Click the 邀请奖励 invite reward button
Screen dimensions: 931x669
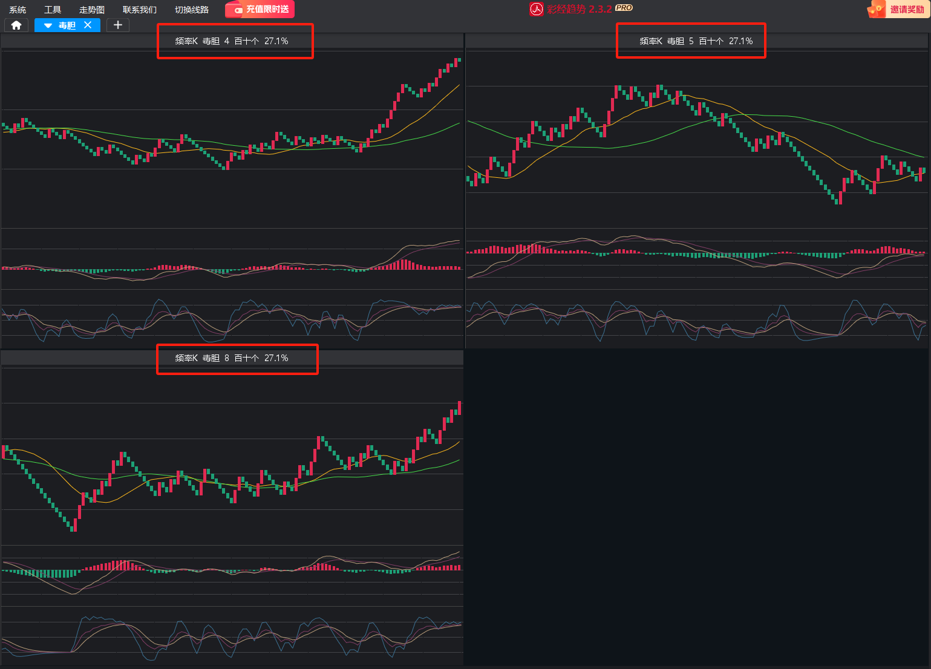pos(898,9)
